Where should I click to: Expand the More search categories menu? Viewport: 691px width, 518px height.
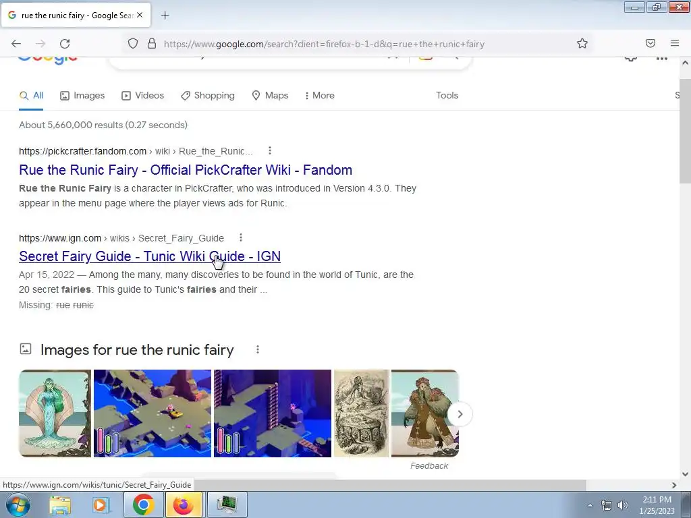pos(319,96)
